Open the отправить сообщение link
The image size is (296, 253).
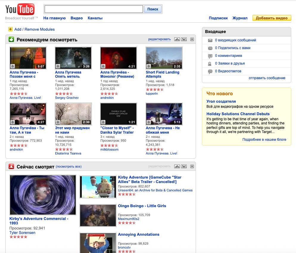(267, 78)
